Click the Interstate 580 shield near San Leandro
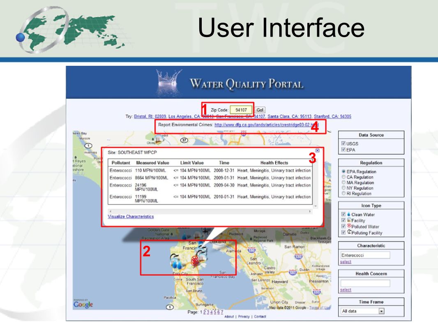Screen dimensions: 438x329 252,250
